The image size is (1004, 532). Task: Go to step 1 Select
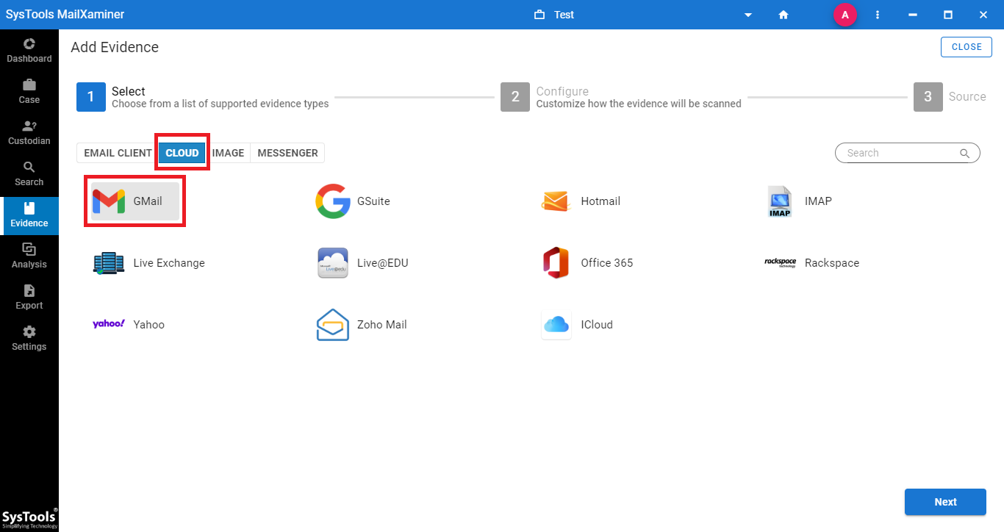point(203,97)
